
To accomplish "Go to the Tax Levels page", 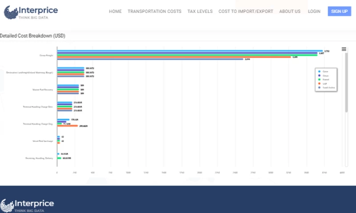I will [x=200, y=12].
